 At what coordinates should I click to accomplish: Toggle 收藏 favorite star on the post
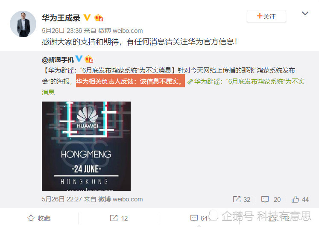point(39,218)
